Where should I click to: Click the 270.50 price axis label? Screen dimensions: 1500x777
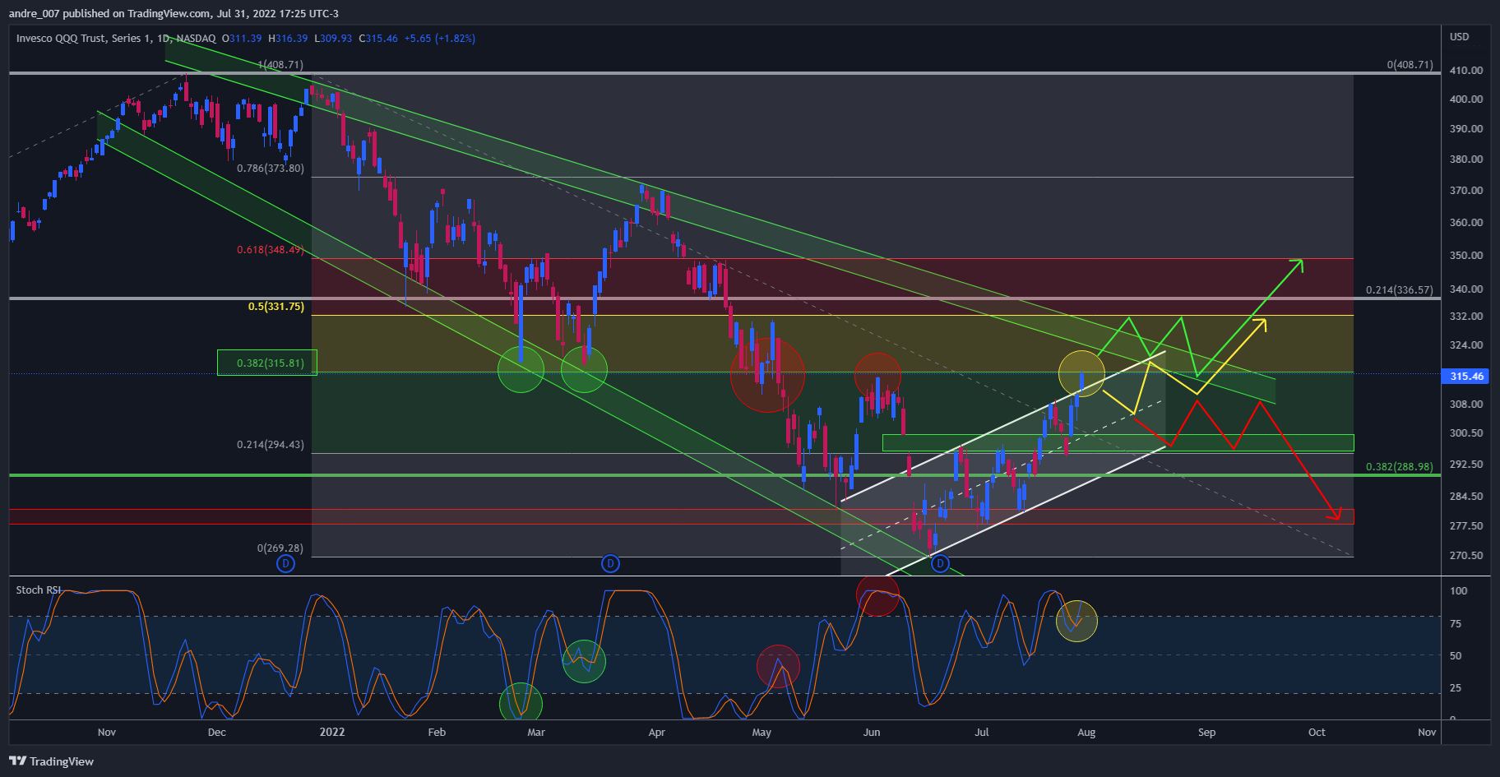tap(1466, 556)
